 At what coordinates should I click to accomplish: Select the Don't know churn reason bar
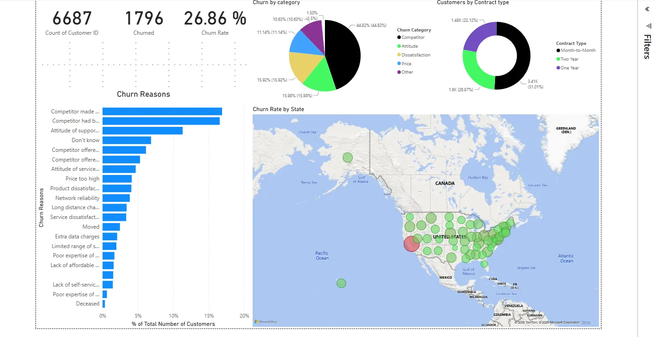(x=127, y=140)
